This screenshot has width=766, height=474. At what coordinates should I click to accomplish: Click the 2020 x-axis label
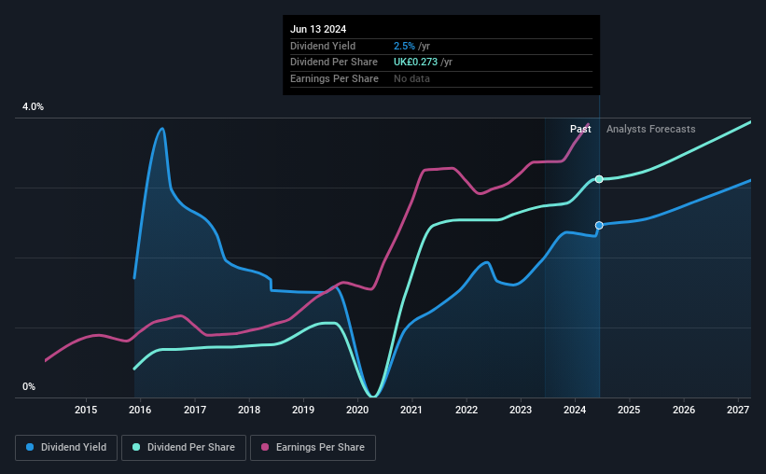click(x=357, y=410)
